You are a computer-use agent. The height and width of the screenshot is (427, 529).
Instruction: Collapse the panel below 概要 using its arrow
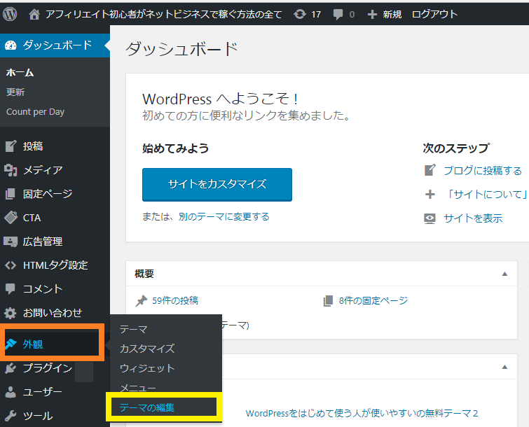click(504, 367)
